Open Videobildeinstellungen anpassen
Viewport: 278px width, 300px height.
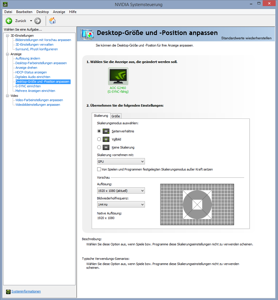(x=38, y=105)
